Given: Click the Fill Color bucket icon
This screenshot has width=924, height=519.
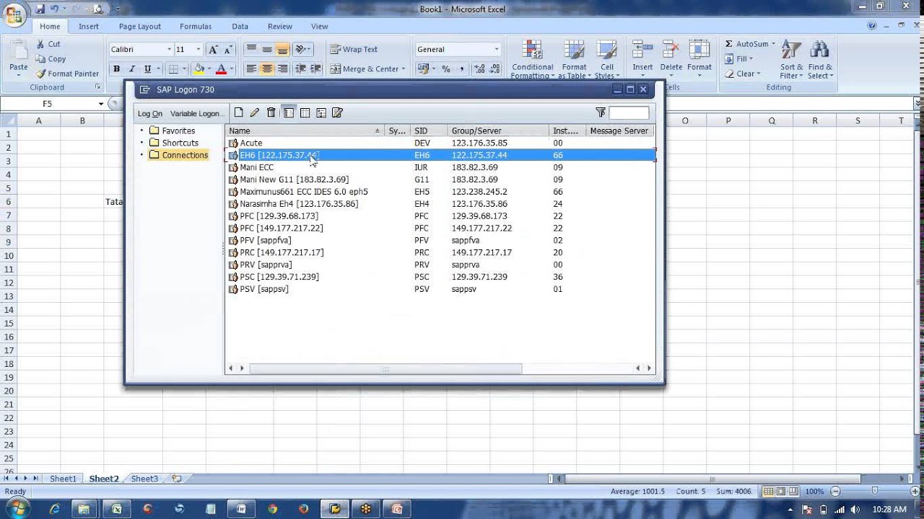Looking at the screenshot, I should pyautogui.click(x=199, y=69).
